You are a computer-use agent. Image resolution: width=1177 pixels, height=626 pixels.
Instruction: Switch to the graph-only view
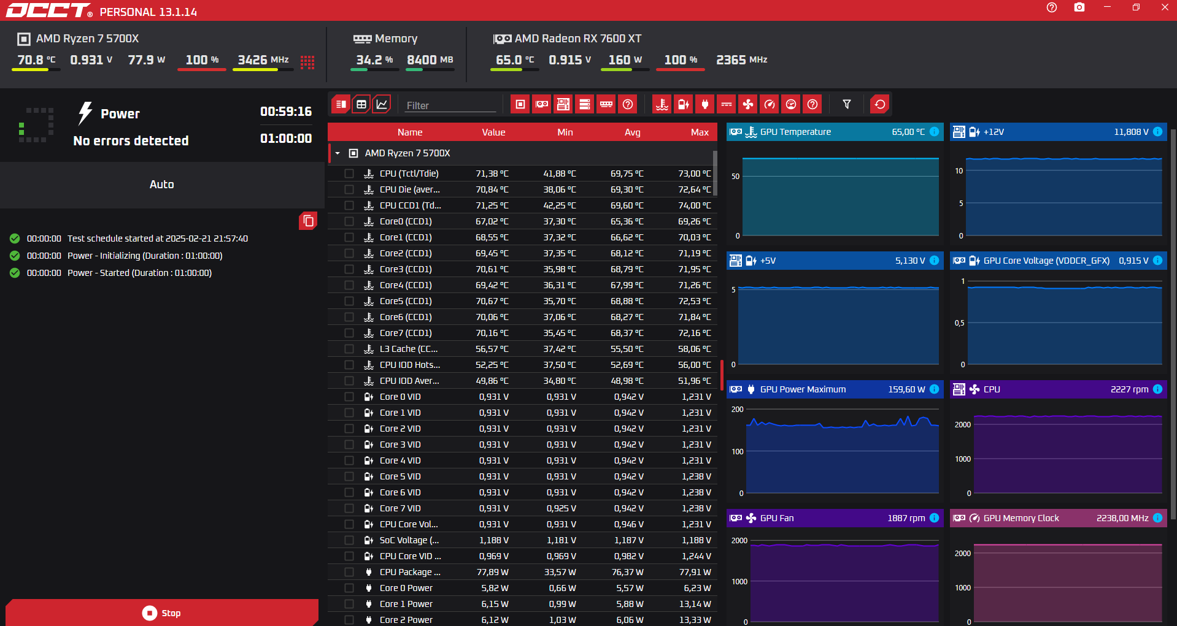point(382,104)
